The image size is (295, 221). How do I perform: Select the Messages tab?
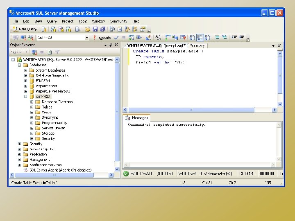pyautogui.click(x=137, y=118)
